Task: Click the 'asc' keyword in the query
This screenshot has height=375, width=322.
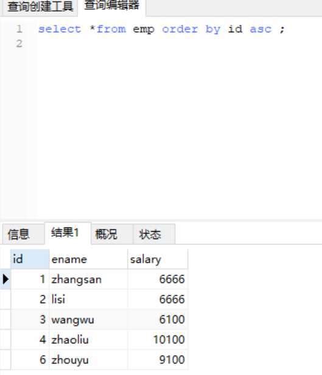Action: pos(261,29)
